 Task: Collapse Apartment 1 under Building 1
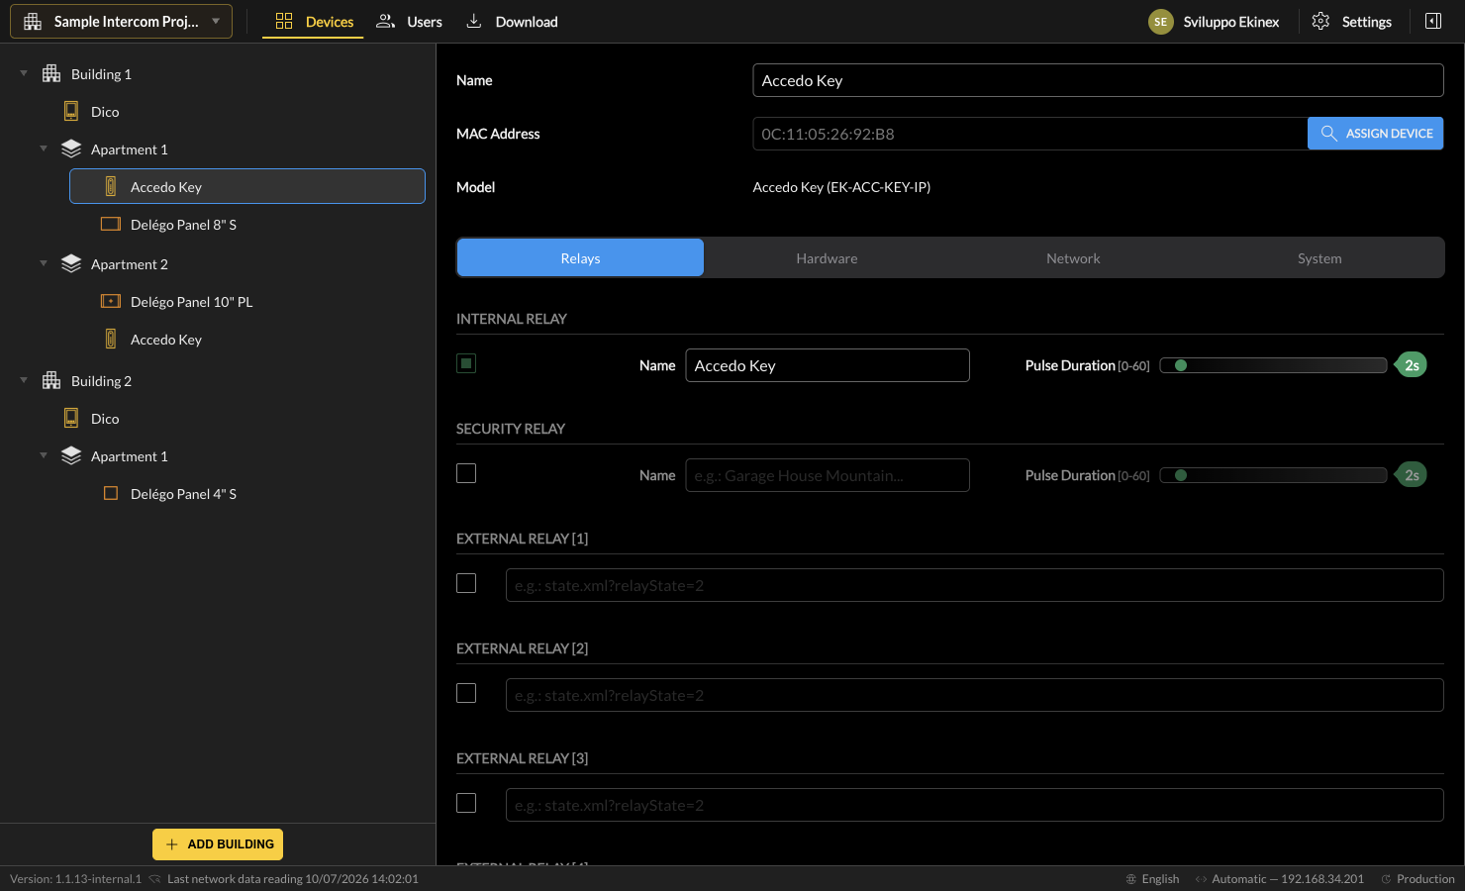(x=44, y=148)
